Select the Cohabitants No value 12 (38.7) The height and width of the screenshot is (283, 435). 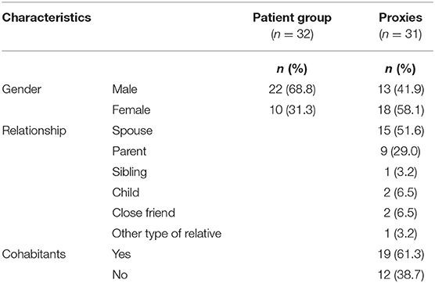[401, 274]
